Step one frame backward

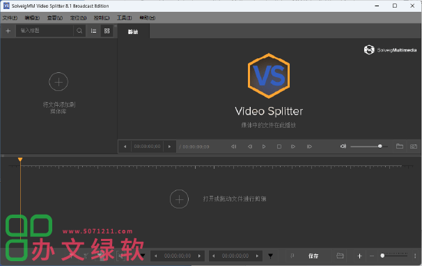click(250, 147)
